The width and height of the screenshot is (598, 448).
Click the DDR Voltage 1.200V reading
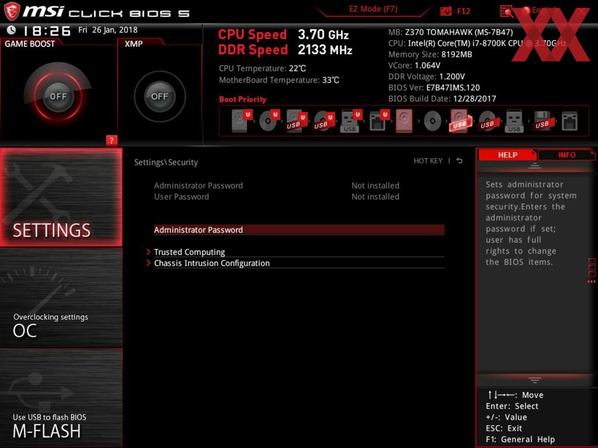click(x=427, y=76)
